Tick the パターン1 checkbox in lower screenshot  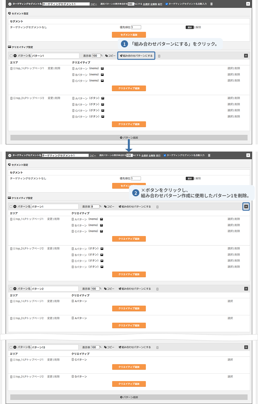(11, 207)
